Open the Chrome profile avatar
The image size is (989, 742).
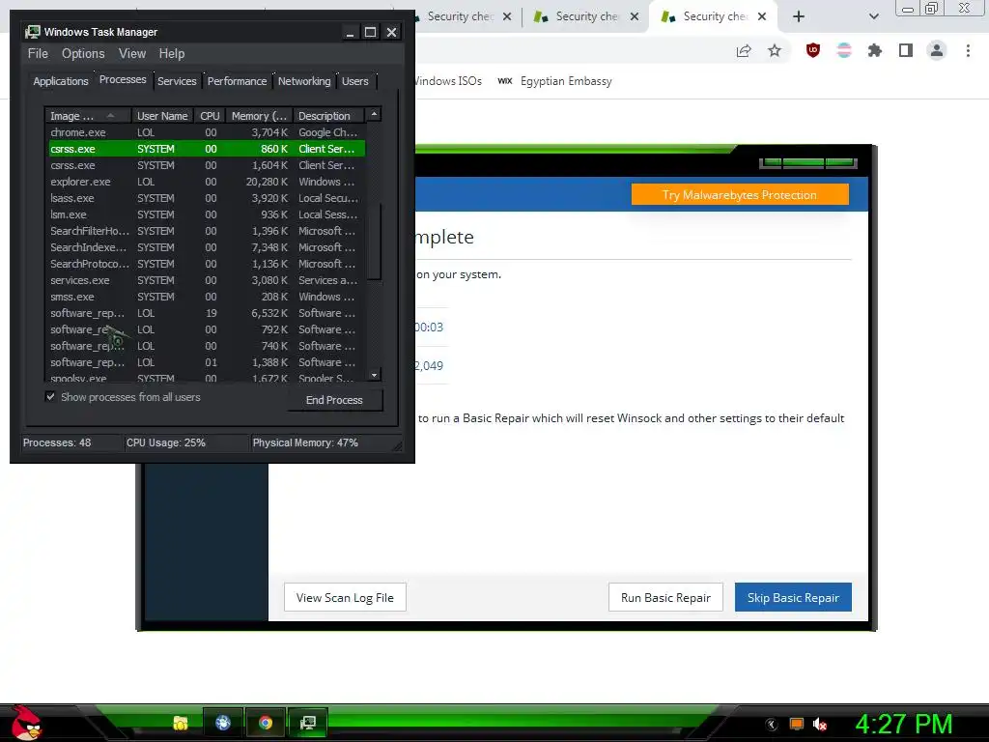[x=937, y=50]
